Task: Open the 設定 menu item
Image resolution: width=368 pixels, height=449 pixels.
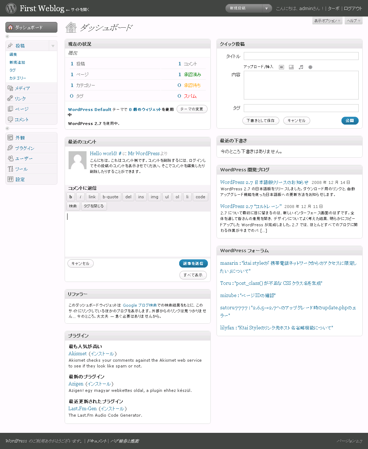Action: (31, 180)
